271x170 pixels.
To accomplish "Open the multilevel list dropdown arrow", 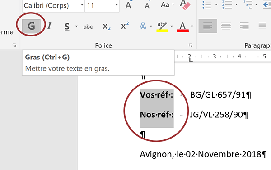I will 256,5.
